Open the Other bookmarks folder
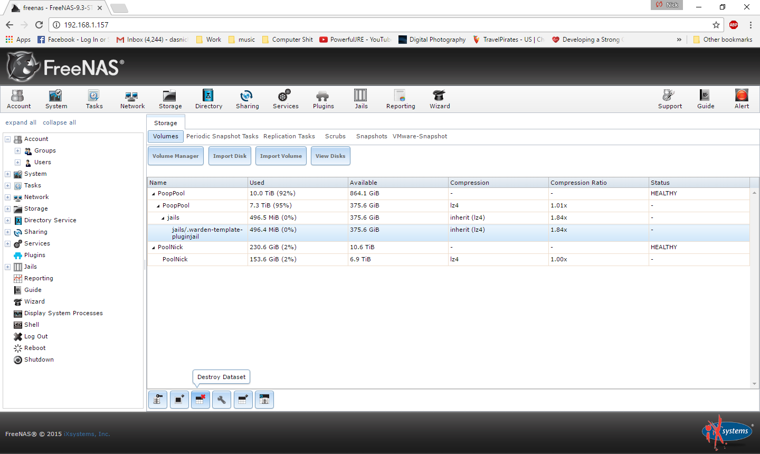The height and width of the screenshot is (454, 760). [x=723, y=40]
